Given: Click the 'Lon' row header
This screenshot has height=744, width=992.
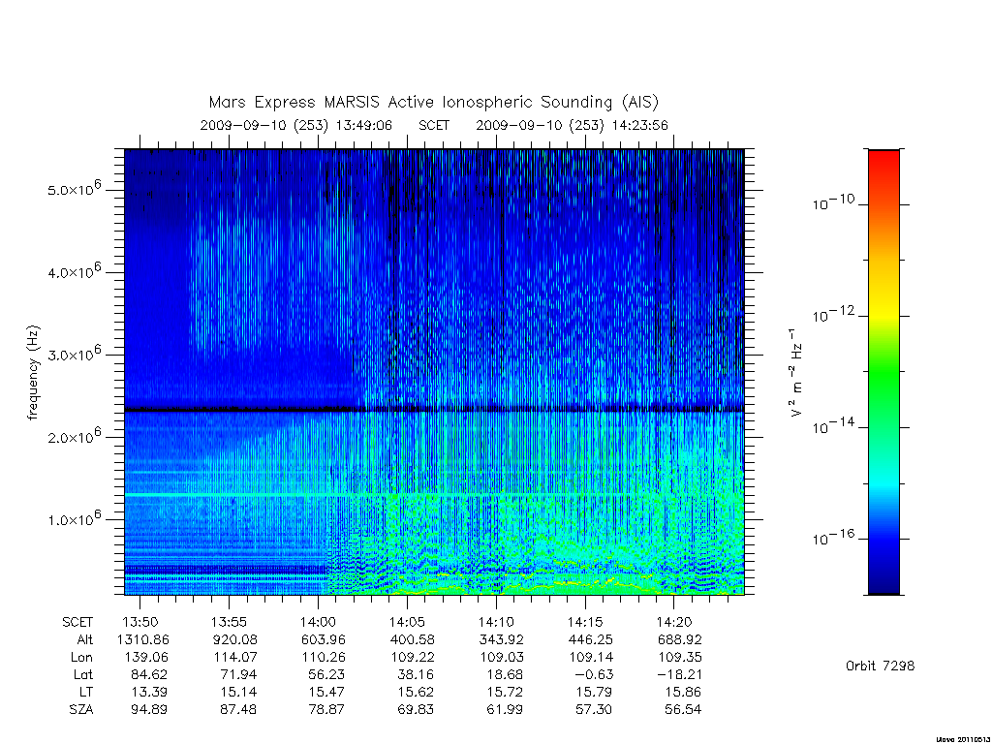Looking at the screenshot, I should 81,658.
